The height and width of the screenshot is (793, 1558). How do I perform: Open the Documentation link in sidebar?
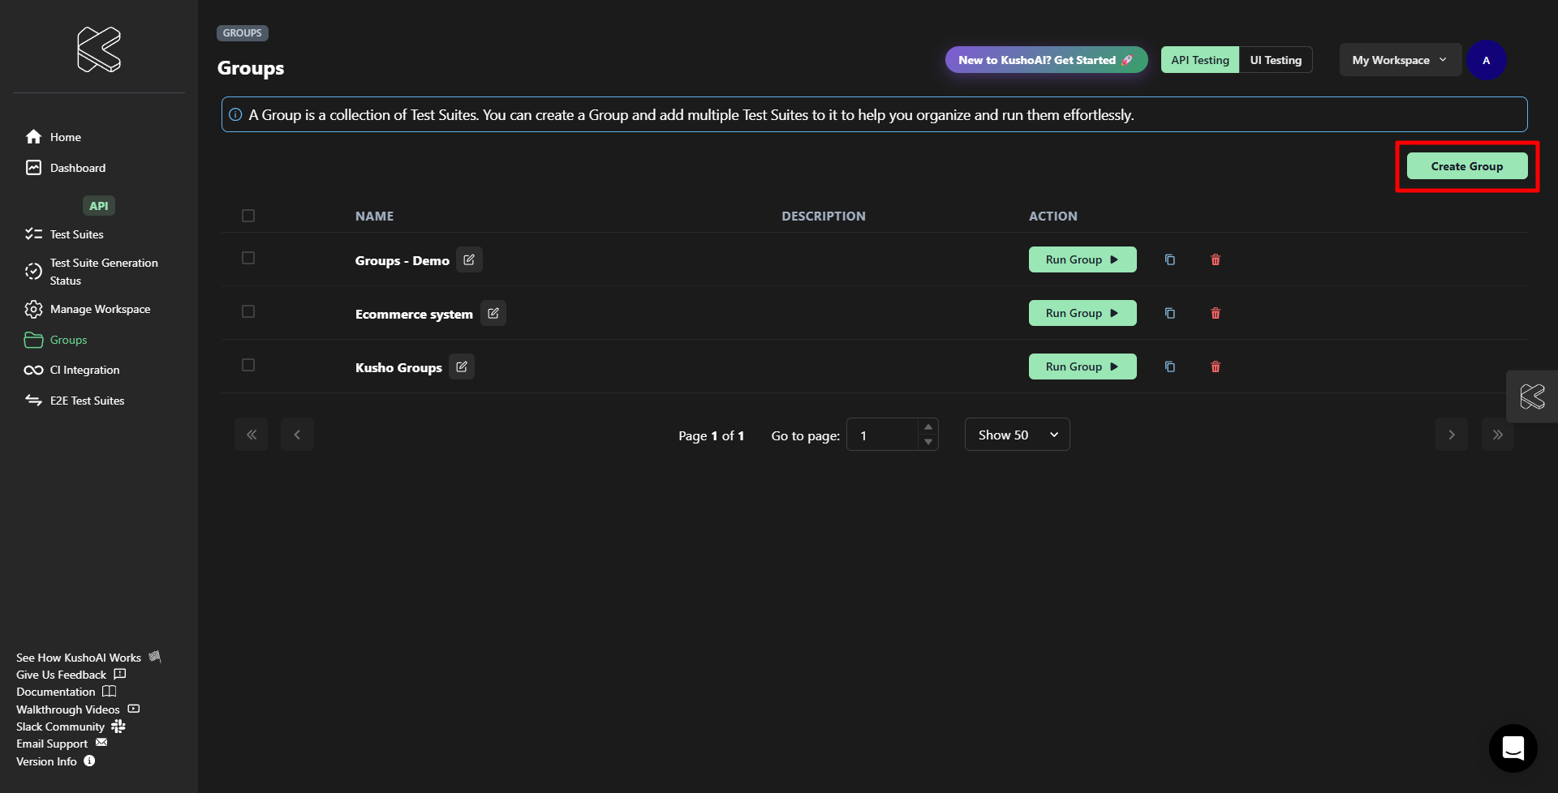56,692
